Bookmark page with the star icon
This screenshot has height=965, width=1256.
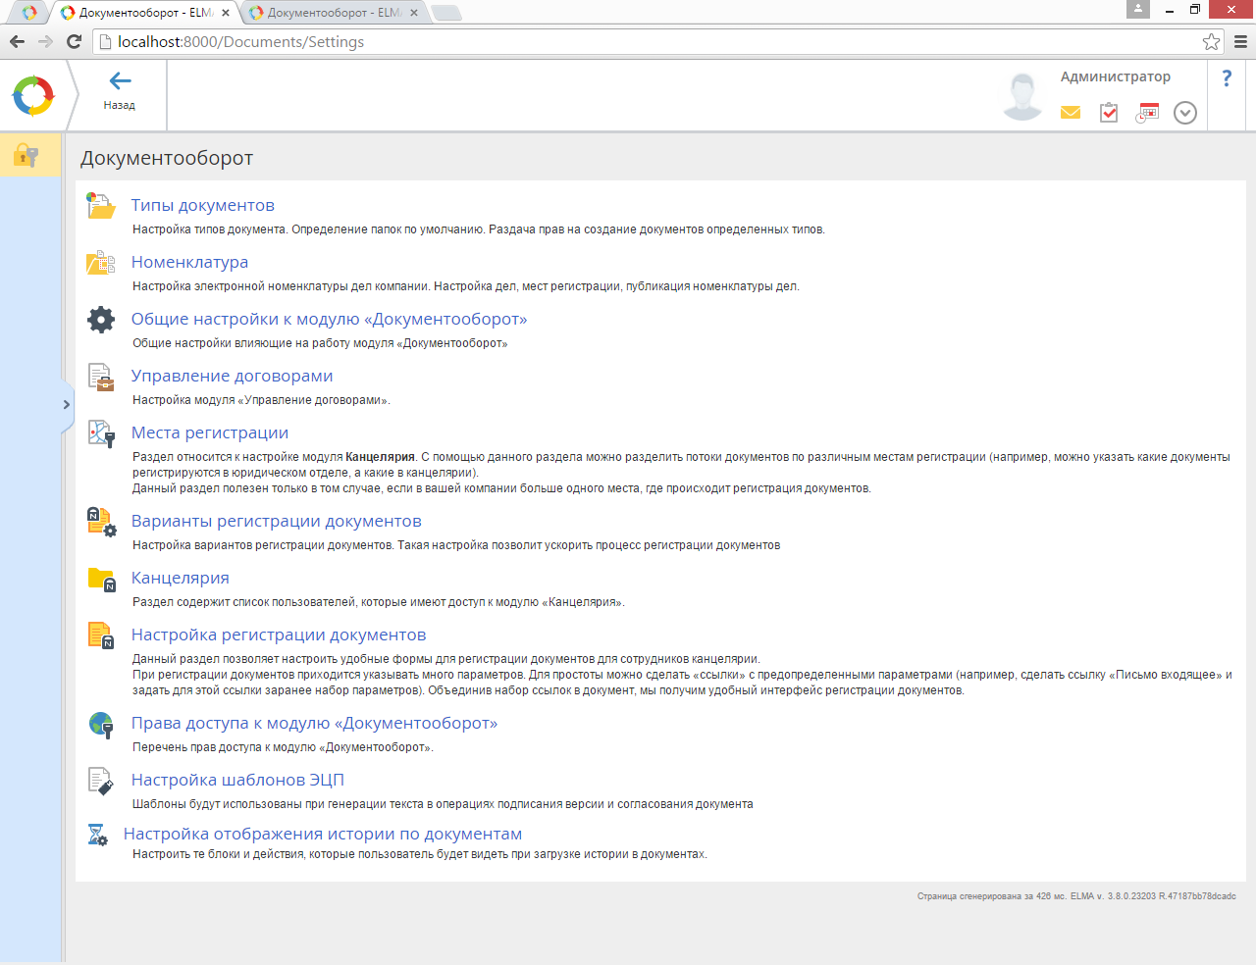pyautogui.click(x=1211, y=41)
